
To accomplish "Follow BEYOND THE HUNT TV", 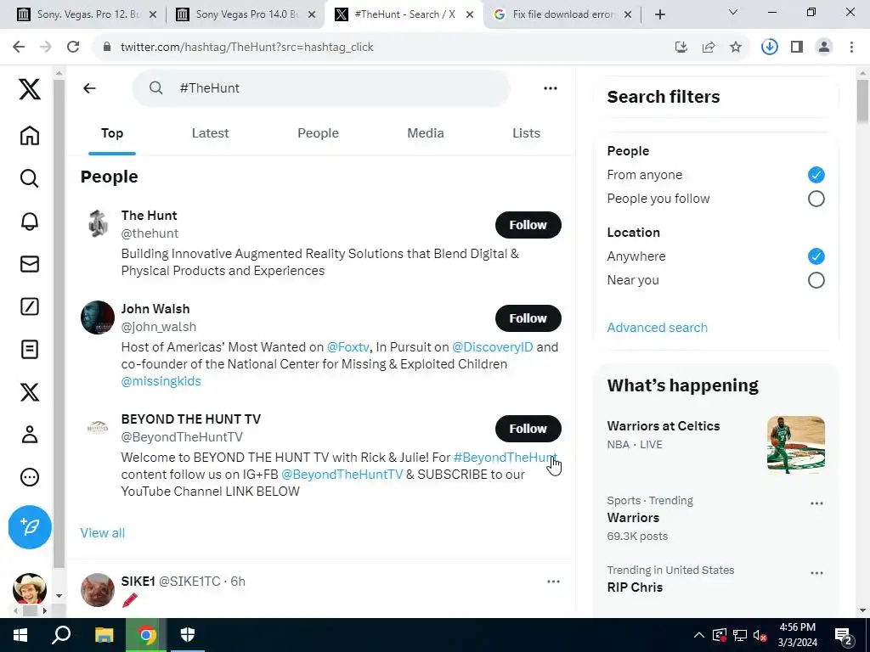I will coord(528,429).
